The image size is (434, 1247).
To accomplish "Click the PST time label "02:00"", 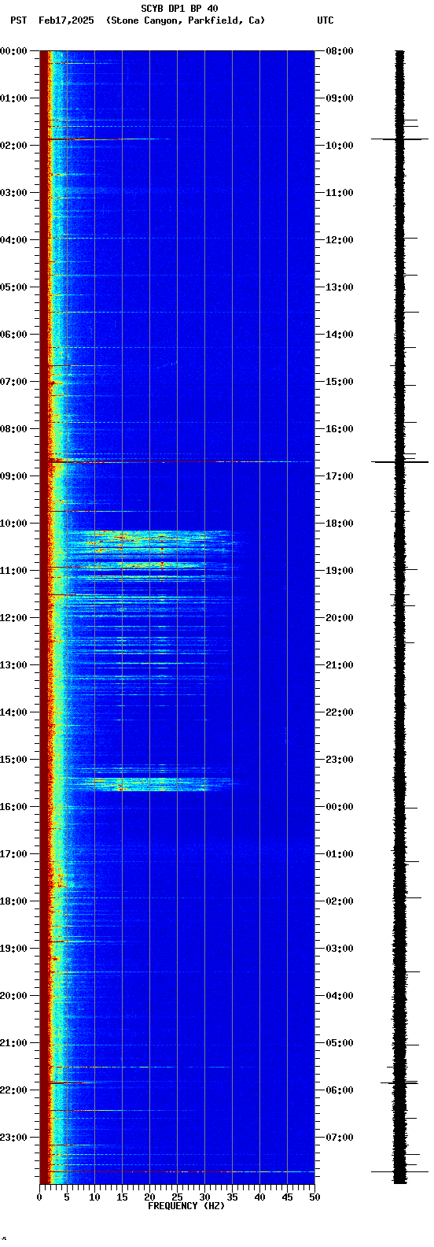I will coord(13,146).
